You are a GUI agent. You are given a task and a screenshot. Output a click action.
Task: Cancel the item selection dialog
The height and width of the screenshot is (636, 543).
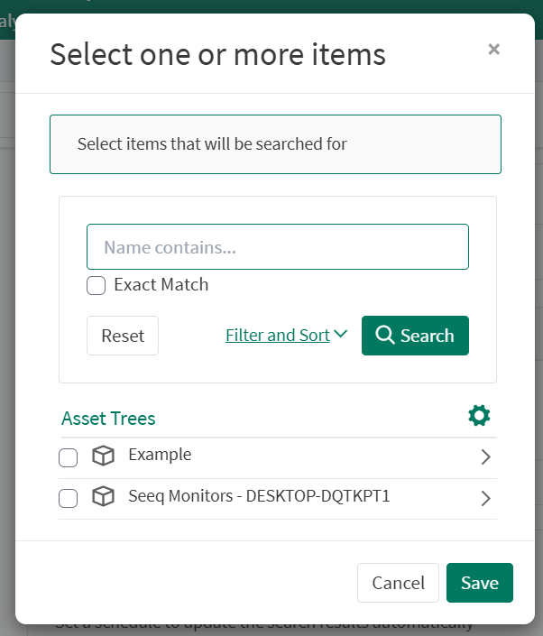(x=398, y=583)
